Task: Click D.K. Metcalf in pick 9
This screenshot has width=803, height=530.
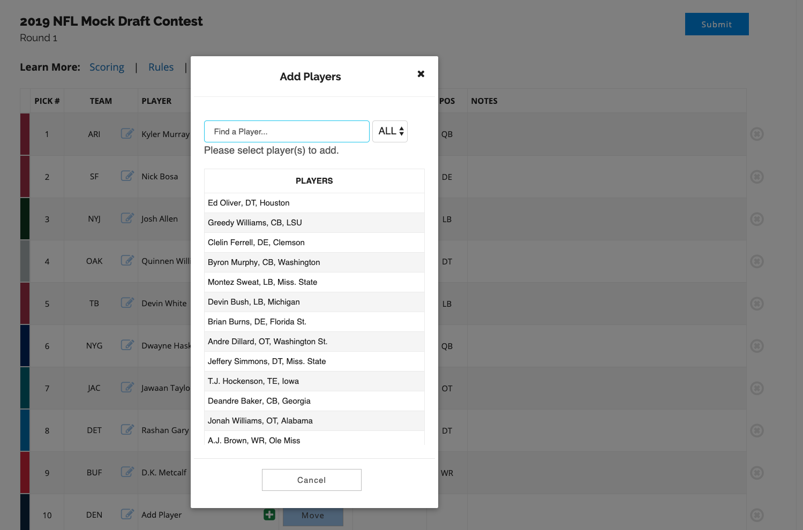Action: coord(164,472)
